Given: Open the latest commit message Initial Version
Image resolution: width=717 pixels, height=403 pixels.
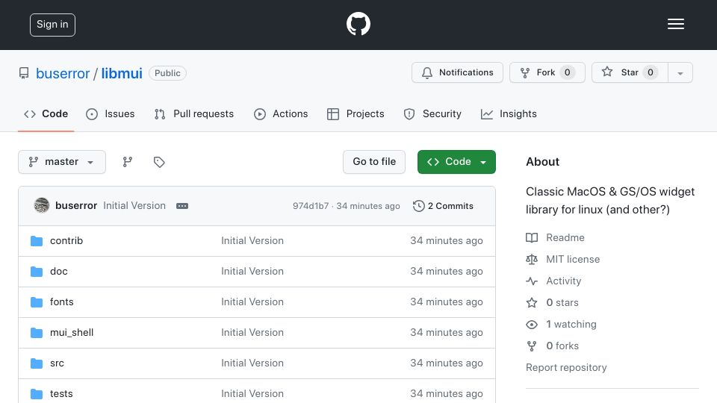Looking at the screenshot, I should 134,206.
